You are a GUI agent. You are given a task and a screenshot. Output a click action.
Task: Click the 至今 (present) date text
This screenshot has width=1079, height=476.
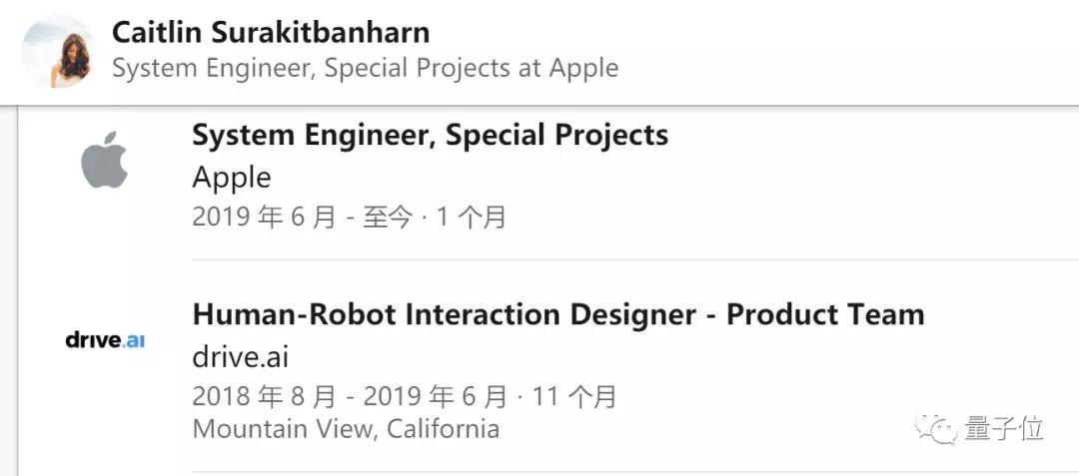tap(388, 218)
